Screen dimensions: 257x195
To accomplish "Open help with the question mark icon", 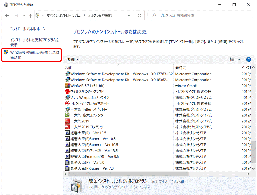I will click(249, 60).
